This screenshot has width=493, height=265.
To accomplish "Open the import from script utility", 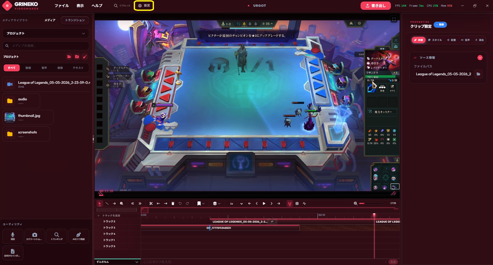I will (13, 253).
